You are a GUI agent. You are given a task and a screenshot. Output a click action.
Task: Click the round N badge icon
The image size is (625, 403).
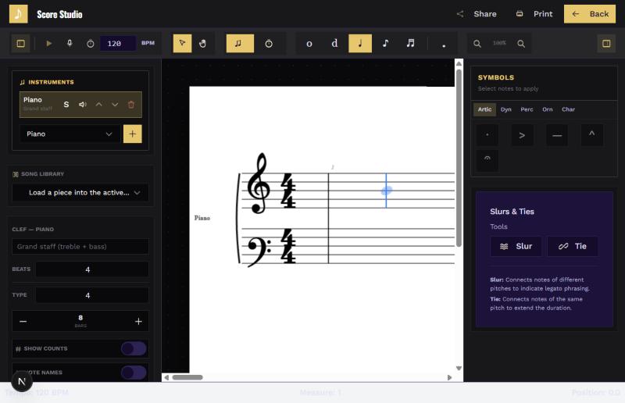(22, 381)
